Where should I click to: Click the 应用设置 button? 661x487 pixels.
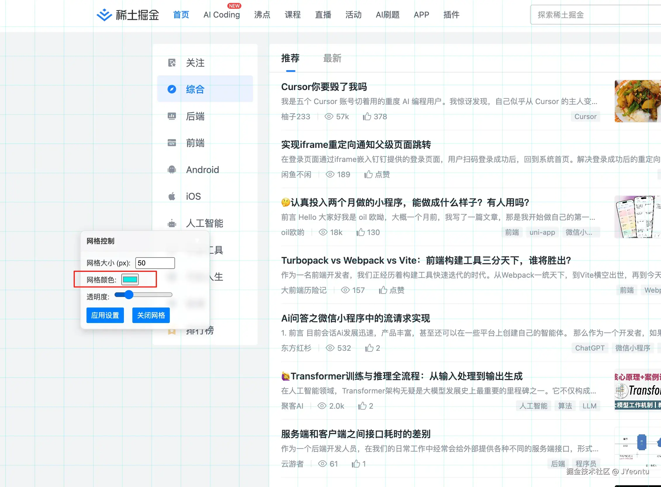click(105, 315)
